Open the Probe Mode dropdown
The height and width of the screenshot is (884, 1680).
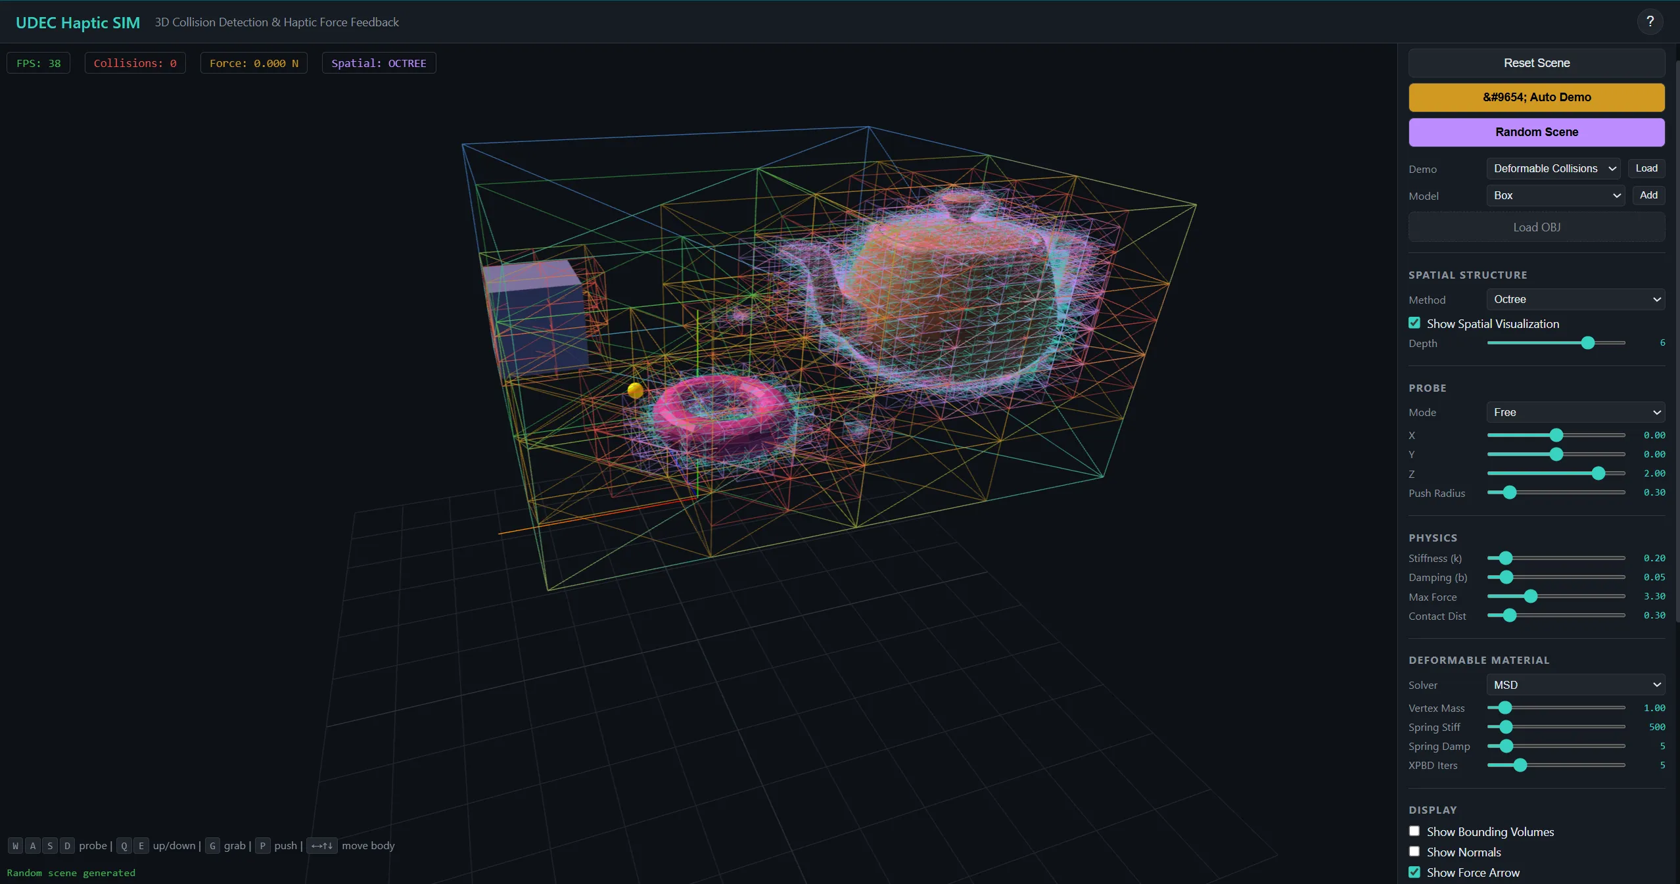point(1575,412)
